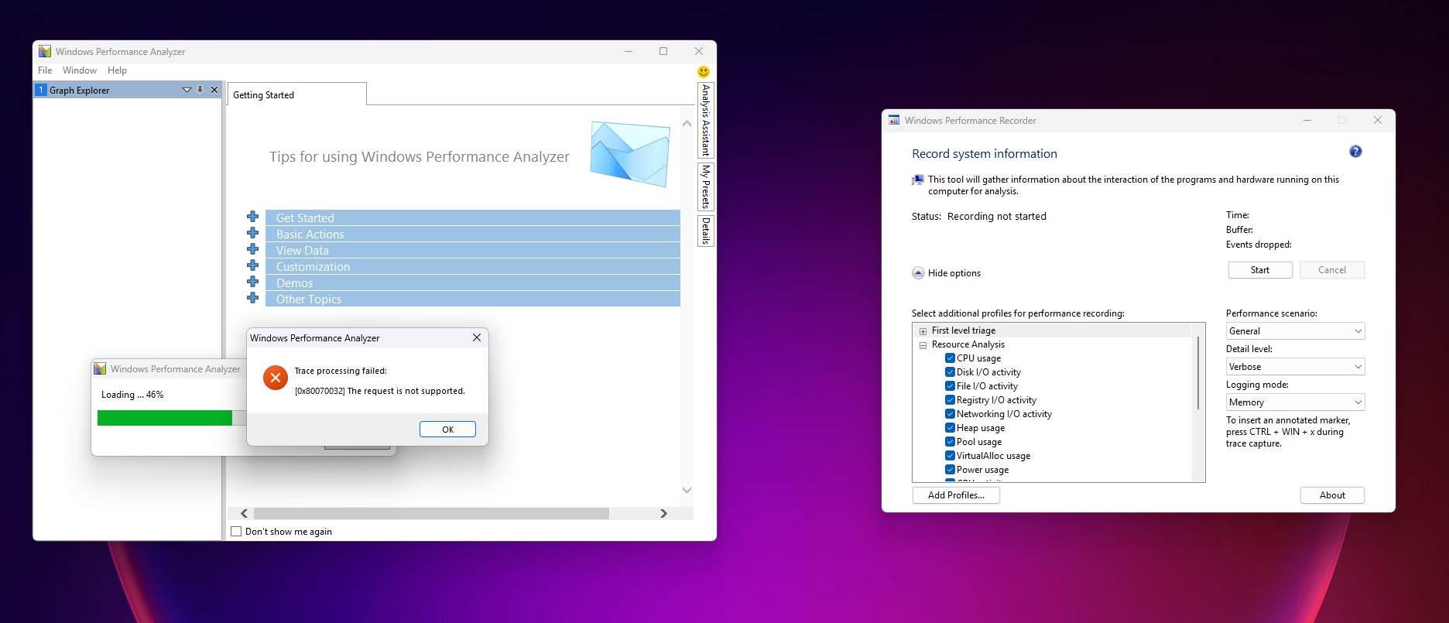Expand the Demos section plus icon
The image size is (1449, 623).
252,282
